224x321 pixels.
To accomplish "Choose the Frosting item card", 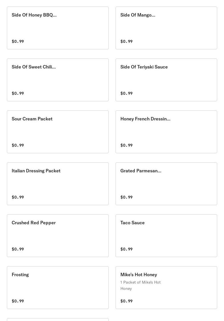I will (58, 288).
